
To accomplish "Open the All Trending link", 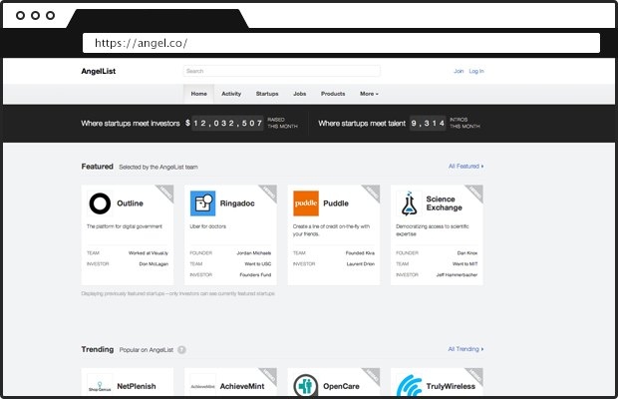I will click(465, 349).
